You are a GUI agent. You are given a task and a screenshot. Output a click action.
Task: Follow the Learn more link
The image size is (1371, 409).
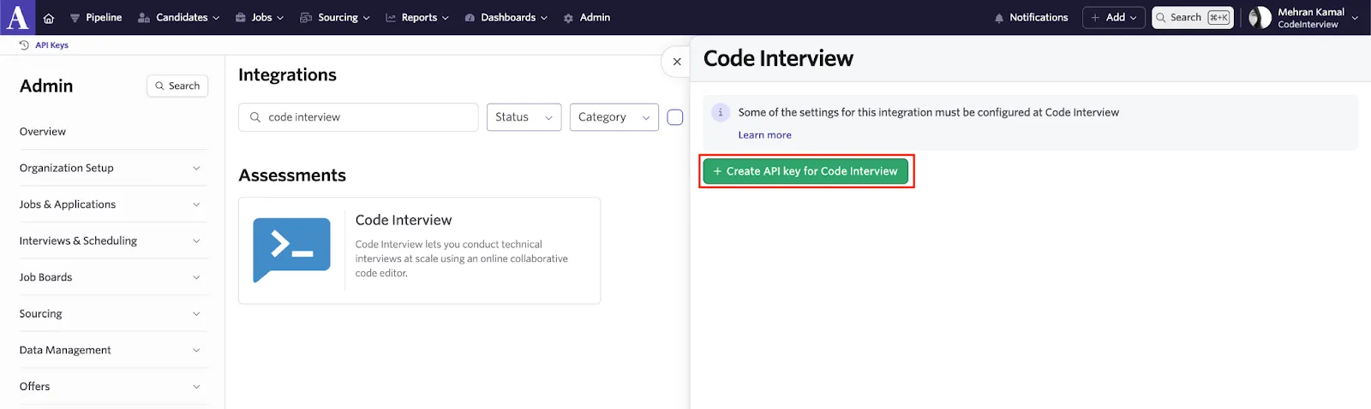(765, 135)
